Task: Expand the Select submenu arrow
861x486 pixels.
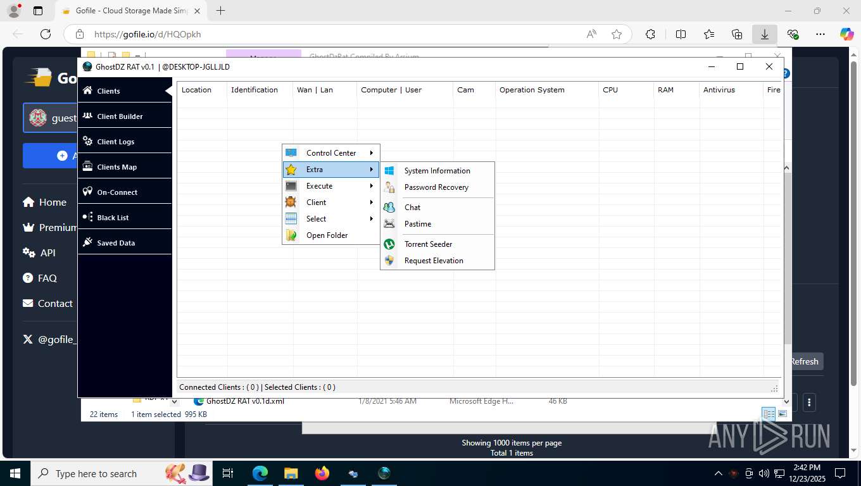Action: point(372,218)
